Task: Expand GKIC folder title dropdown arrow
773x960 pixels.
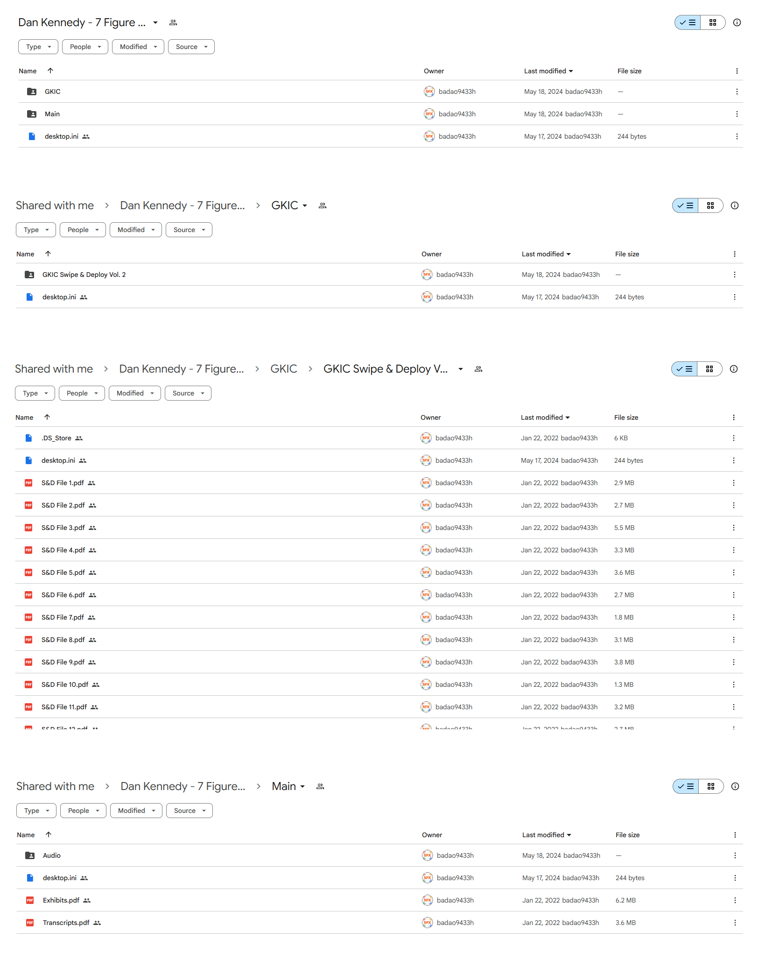Action: point(305,205)
